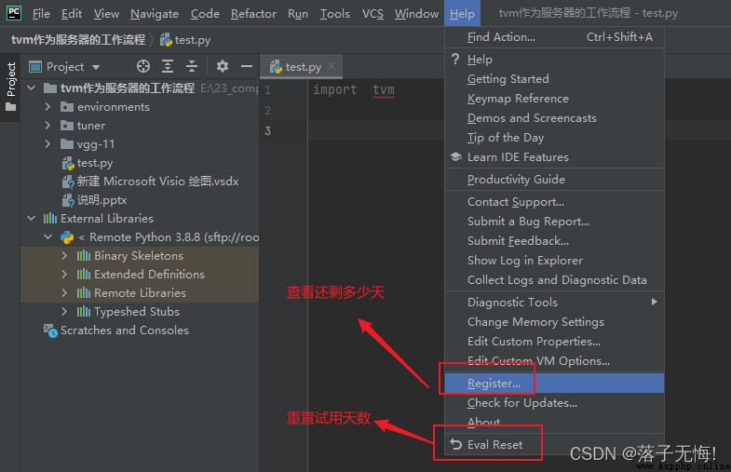The height and width of the screenshot is (472, 731).
Task: Open Productivity Guide entry
Action: coord(554,180)
